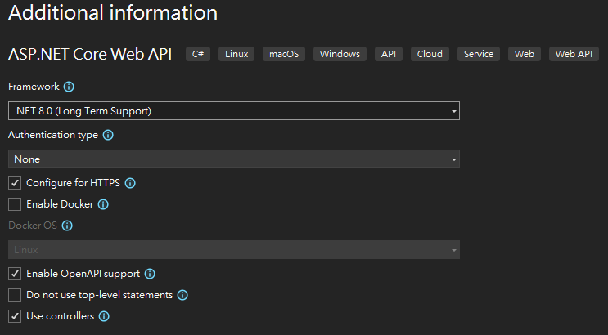The width and height of the screenshot is (608, 335).
Task: Click the disabled Docker OS Linux dropdown
Action: [x=233, y=250]
